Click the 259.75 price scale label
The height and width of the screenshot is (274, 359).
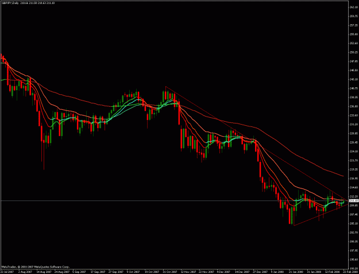point(354,16)
